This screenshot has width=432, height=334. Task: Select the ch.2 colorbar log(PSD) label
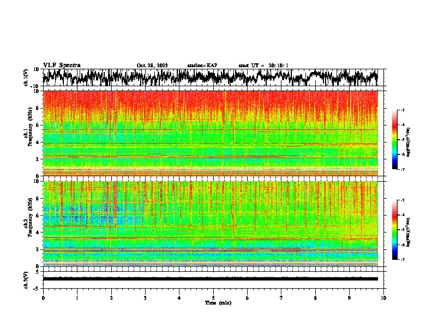point(408,232)
